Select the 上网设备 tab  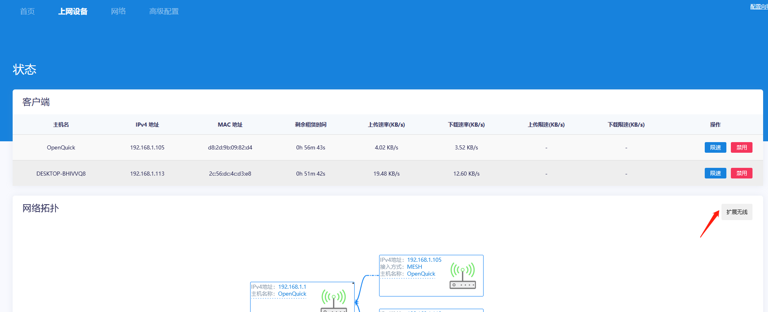click(x=73, y=11)
